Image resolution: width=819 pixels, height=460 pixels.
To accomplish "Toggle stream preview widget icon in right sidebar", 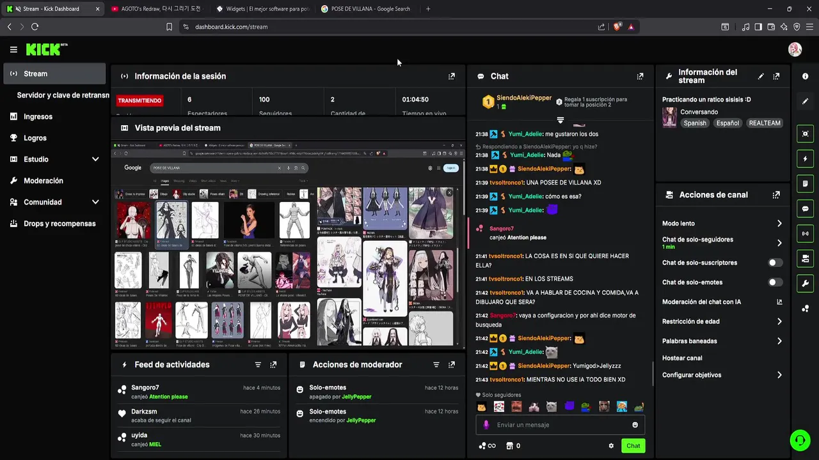I will 805,134.
